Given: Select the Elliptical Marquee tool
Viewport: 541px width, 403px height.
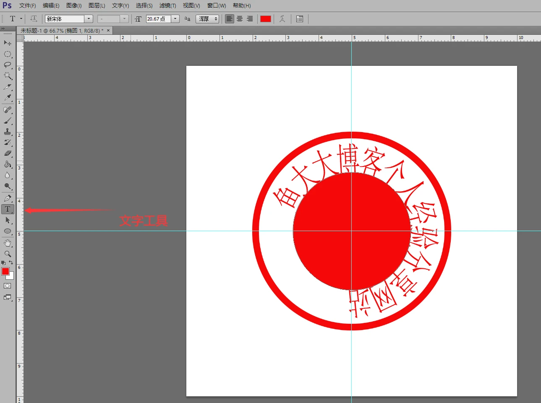Looking at the screenshot, I should coord(8,54).
